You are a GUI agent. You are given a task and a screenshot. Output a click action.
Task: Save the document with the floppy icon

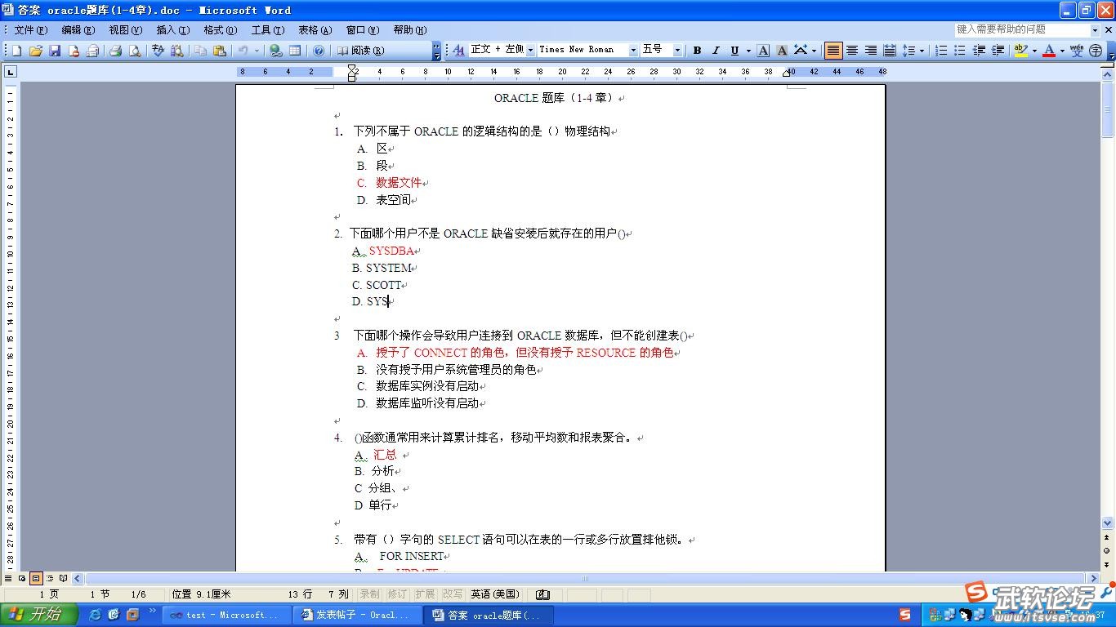55,51
